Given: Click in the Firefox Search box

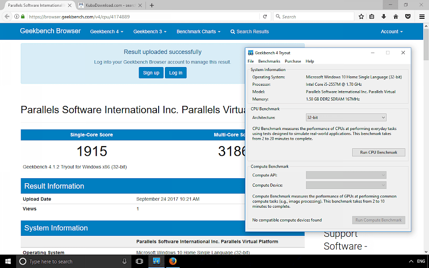Looking at the screenshot, I should pyautogui.click(x=314, y=17).
